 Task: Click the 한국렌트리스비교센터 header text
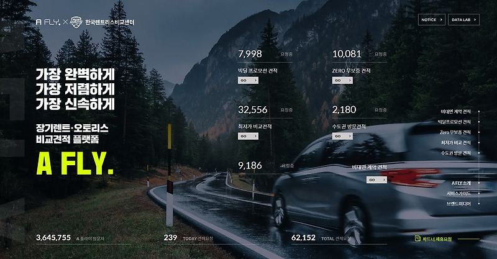[x=110, y=22]
